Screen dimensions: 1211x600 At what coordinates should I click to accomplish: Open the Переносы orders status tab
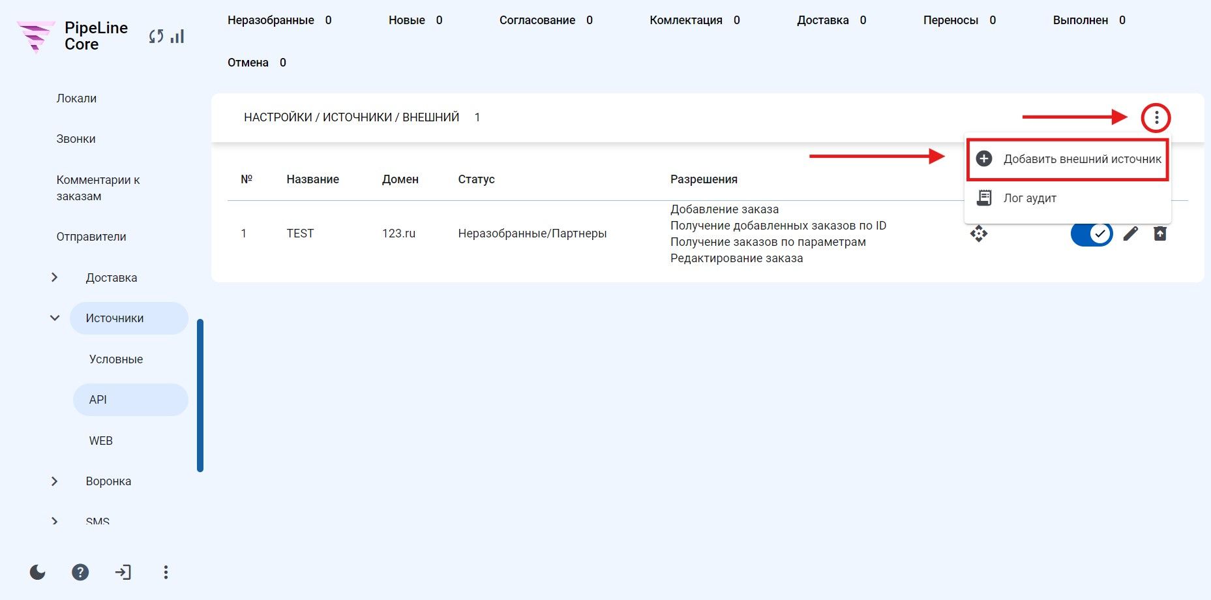click(959, 20)
